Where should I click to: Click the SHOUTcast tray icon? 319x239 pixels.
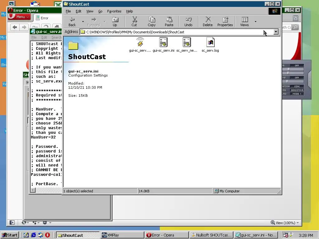(x=291, y=235)
